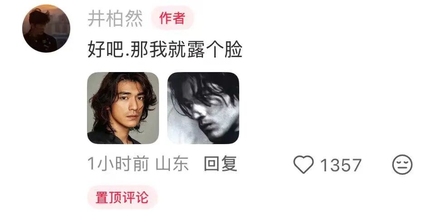The image size is (435, 223).
Task: Open 井柏然's round profile avatar
Action: (x=46, y=28)
